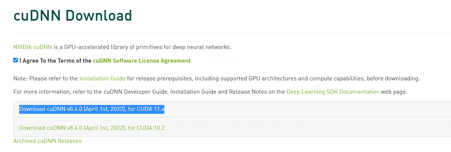Open the NVIDIA cuDNN link
Image resolution: width=451 pixels, height=152 pixels.
[x=33, y=47]
